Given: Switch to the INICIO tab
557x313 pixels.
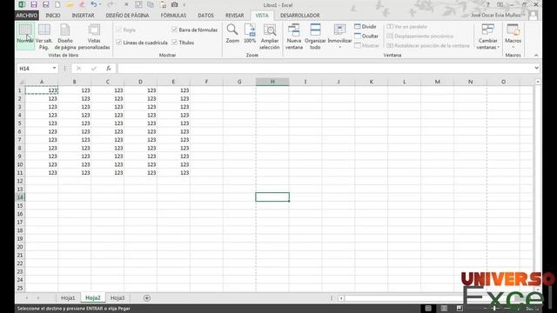Looking at the screenshot, I should (53, 16).
